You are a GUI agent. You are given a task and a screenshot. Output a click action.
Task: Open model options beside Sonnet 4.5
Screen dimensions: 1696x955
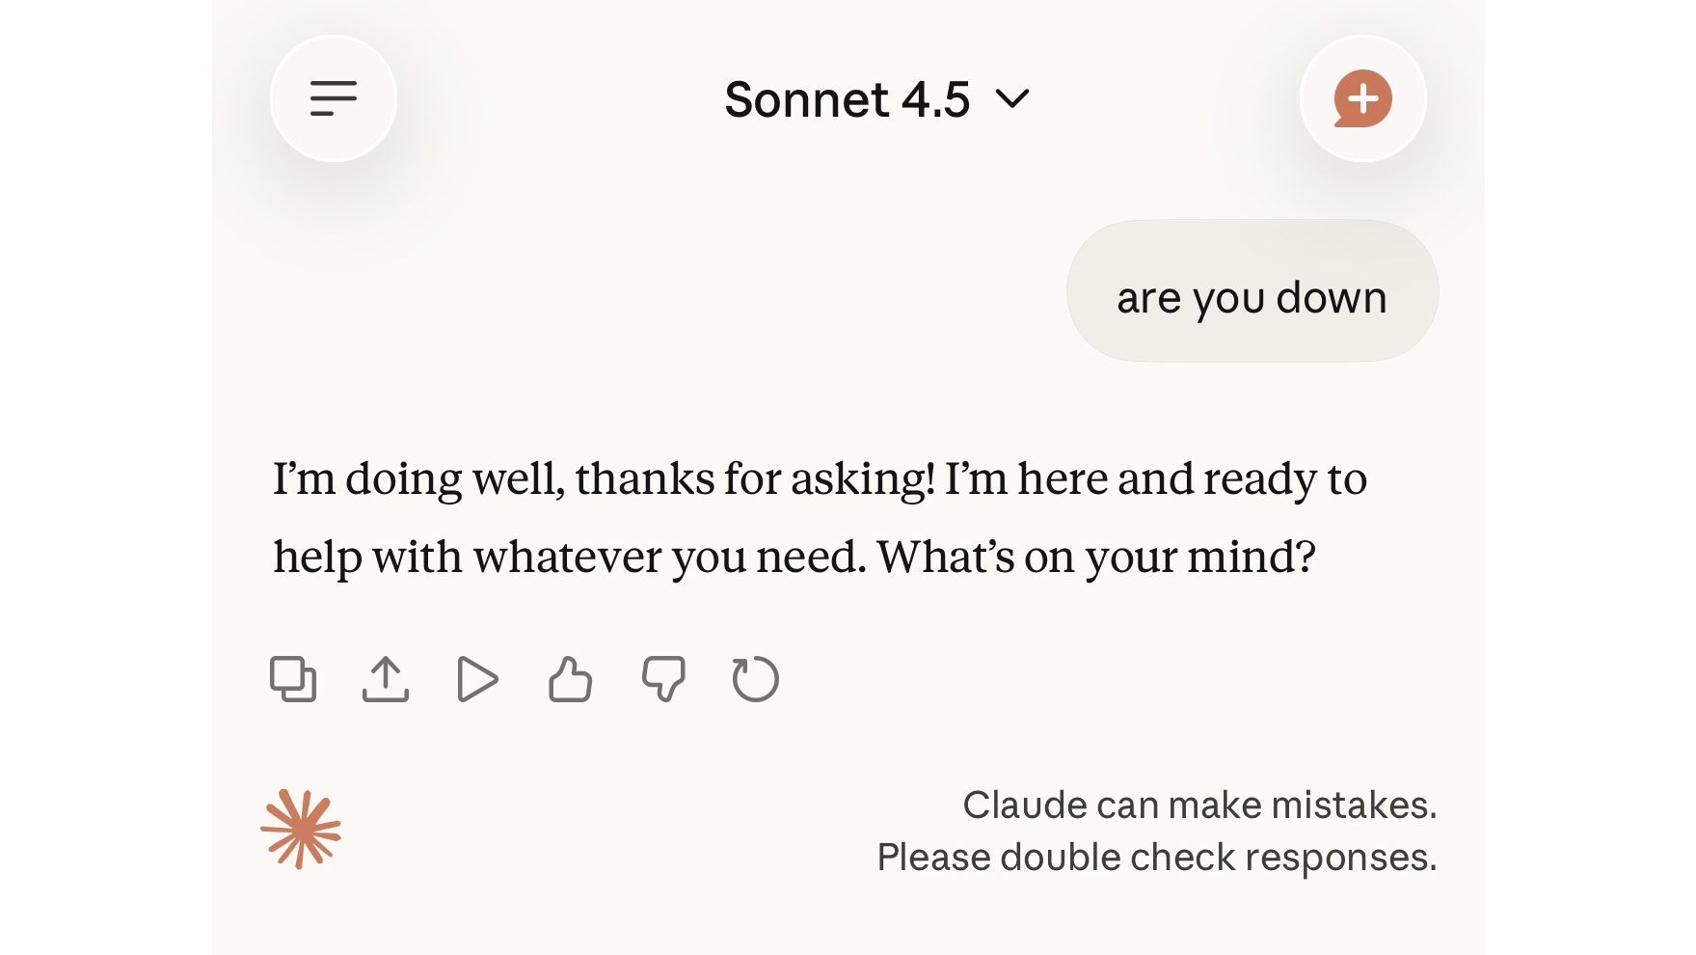[x=1010, y=99]
